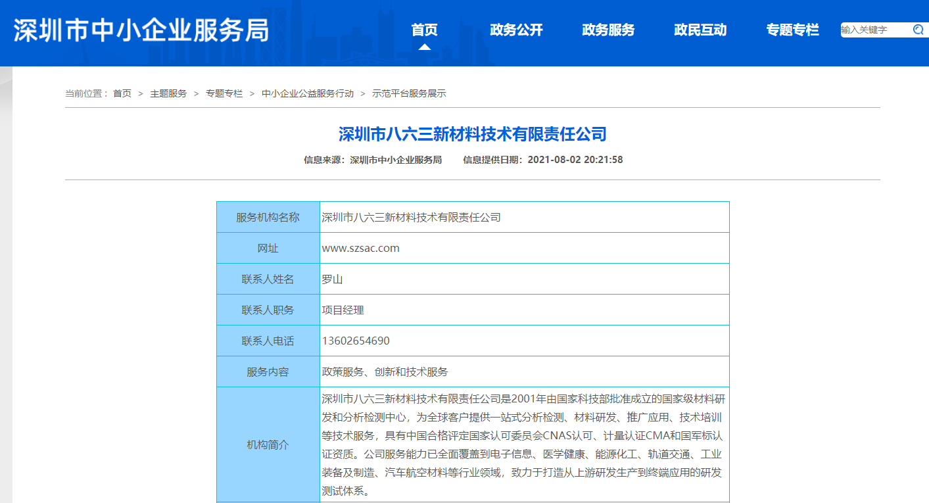Select the 联系人职务 label cell
Screen dimensions: 929x503
coord(268,310)
